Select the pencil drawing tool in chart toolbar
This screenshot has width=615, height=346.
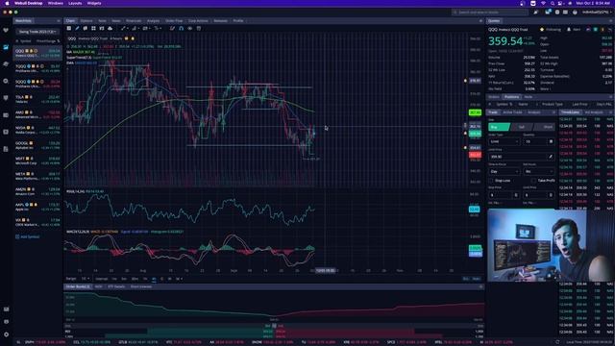(77, 28)
